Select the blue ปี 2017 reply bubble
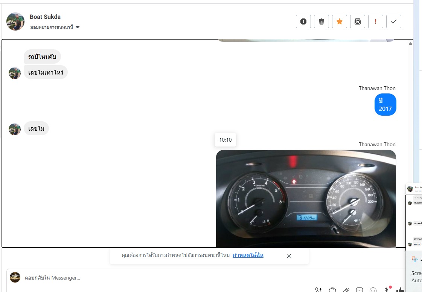The width and height of the screenshot is (422, 292). [x=385, y=104]
